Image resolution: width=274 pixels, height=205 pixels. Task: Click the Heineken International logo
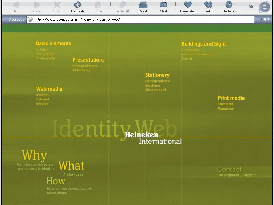coord(153,138)
